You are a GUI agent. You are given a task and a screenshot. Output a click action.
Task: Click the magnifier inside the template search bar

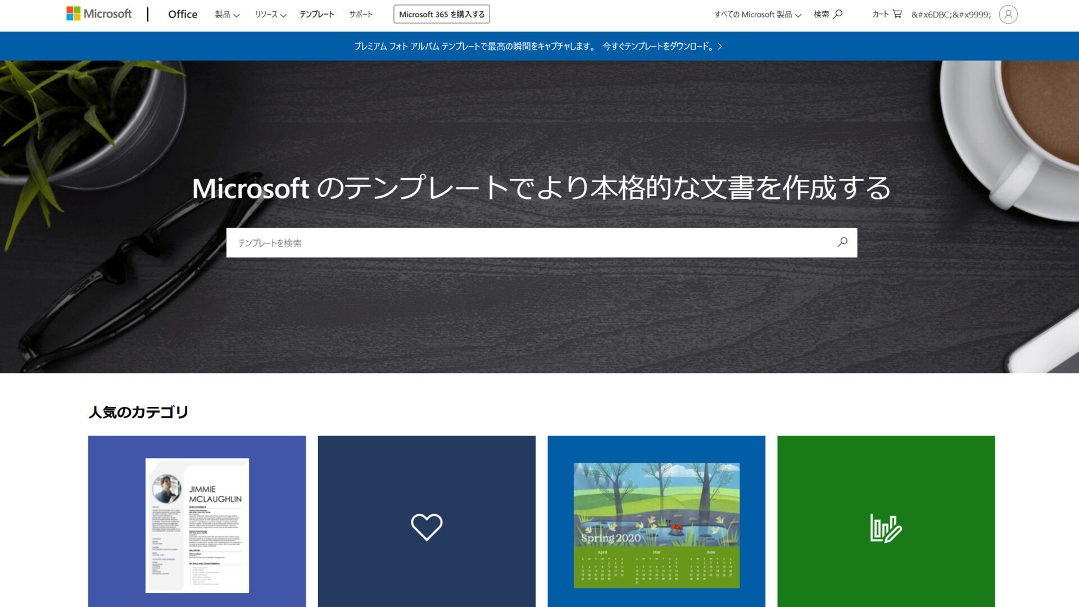click(x=841, y=243)
